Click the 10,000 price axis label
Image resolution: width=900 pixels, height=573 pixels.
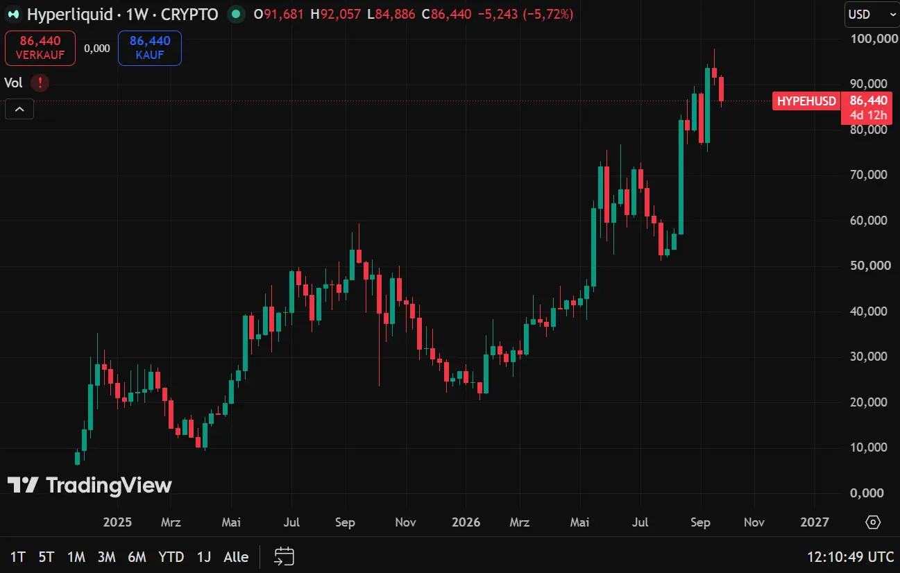point(868,447)
